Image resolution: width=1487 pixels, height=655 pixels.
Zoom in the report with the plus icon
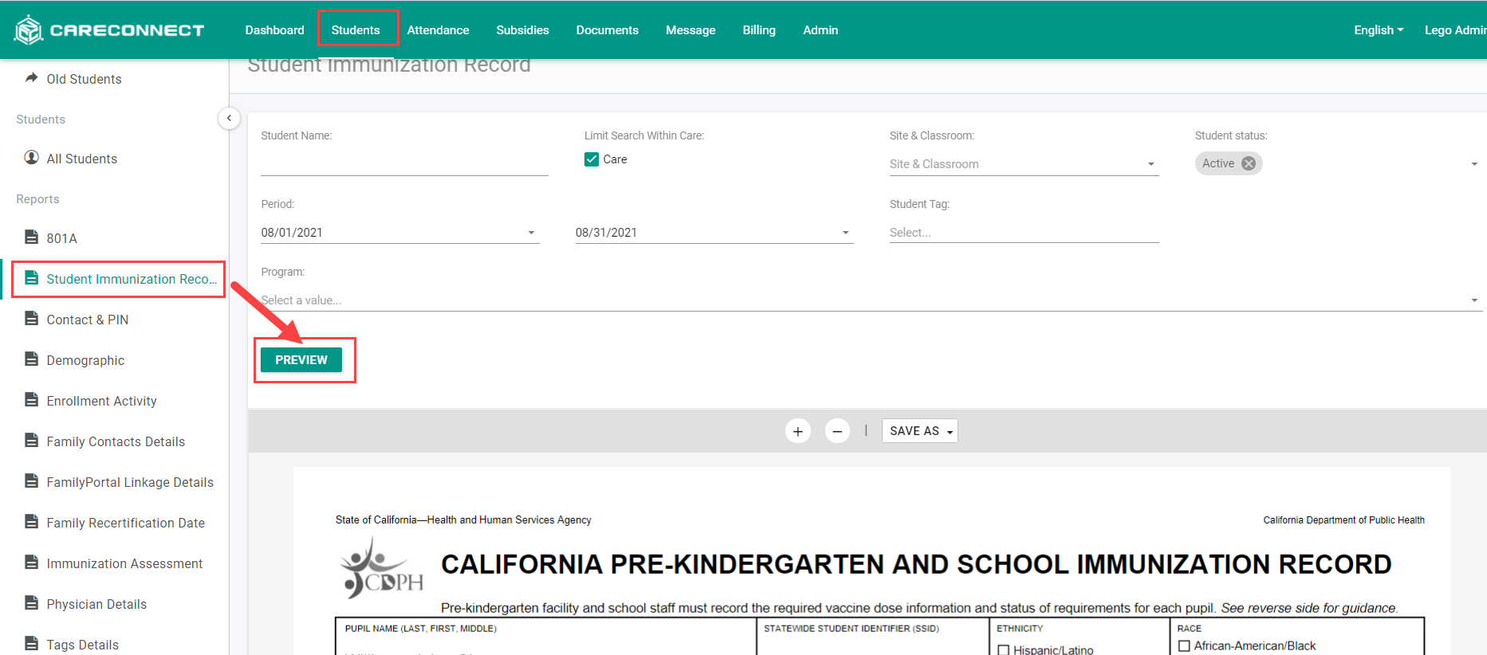798,431
